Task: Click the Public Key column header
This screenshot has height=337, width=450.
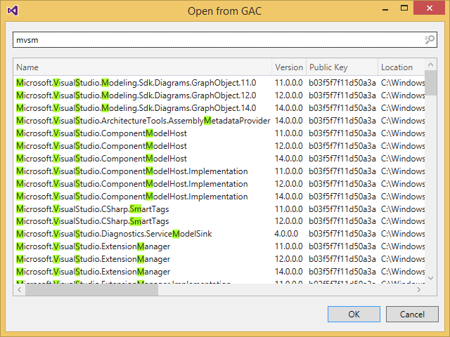Action: click(x=342, y=67)
